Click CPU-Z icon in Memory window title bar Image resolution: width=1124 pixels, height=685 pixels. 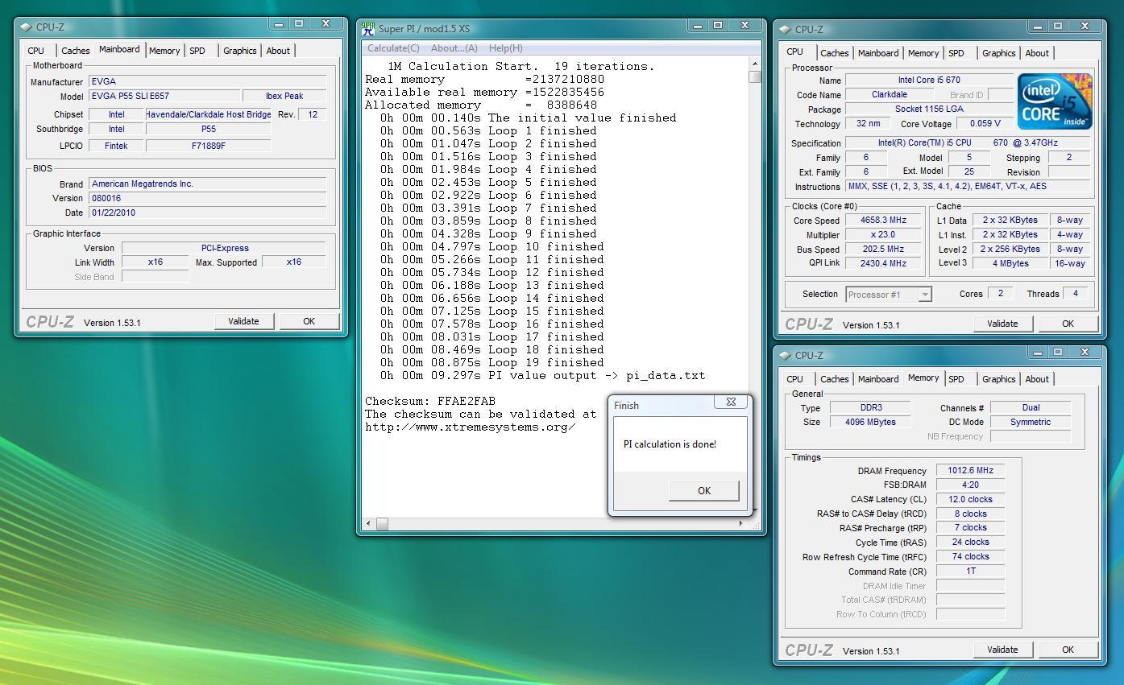click(785, 356)
